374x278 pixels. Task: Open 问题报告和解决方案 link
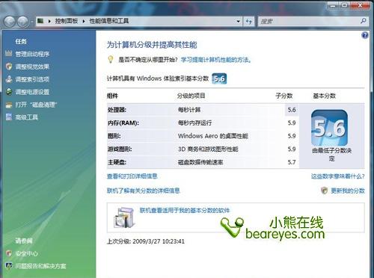(x=41, y=266)
